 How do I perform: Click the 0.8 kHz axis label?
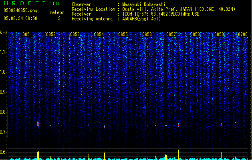click(3, 112)
